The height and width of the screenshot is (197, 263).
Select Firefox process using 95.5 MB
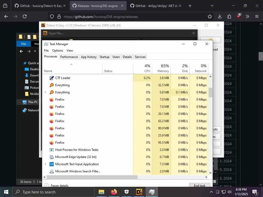point(125,143)
